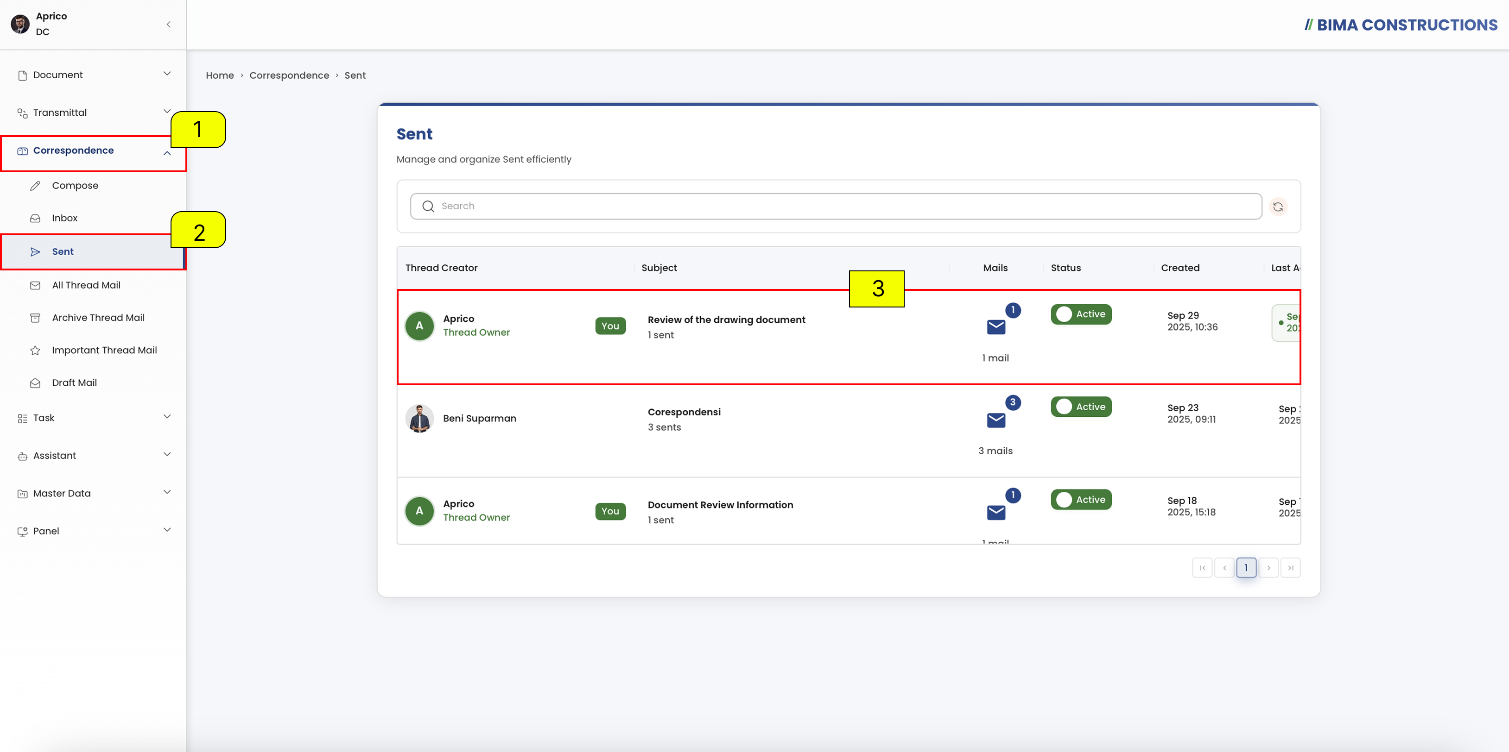Sort by the Subject column header
This screenshot has width=1509, height=752.
659,268
